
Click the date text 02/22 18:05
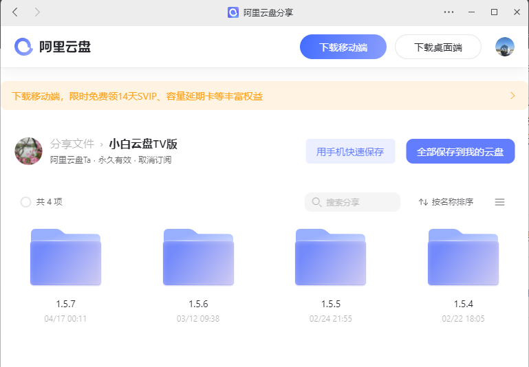point(463,319)
